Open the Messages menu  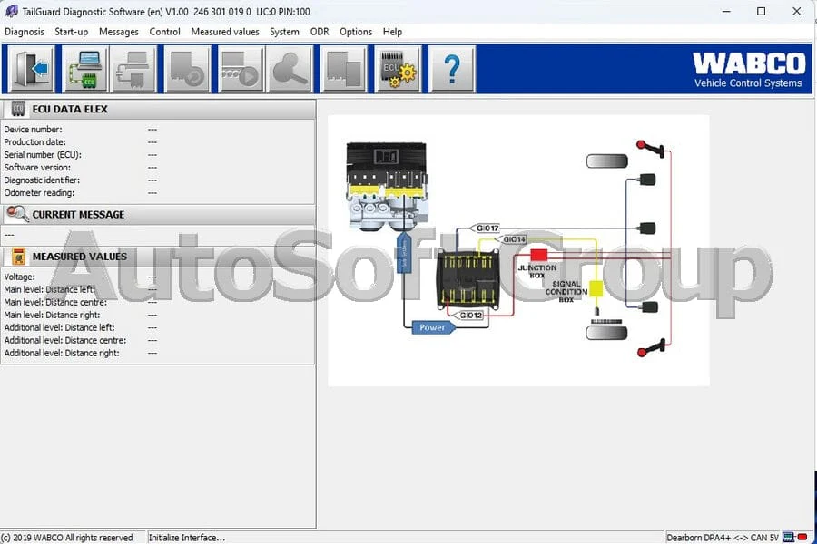point(119,32)
